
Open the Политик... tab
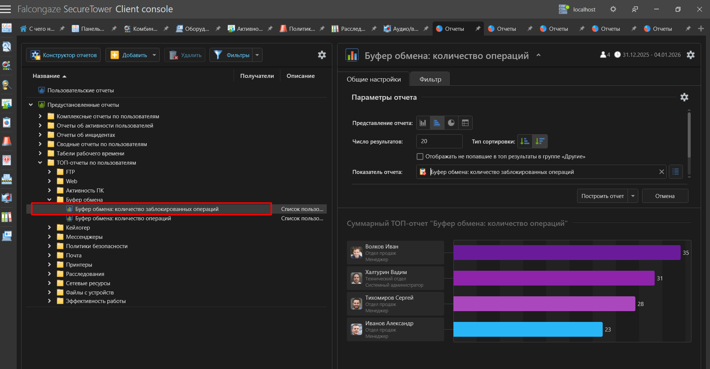(297, 29)
